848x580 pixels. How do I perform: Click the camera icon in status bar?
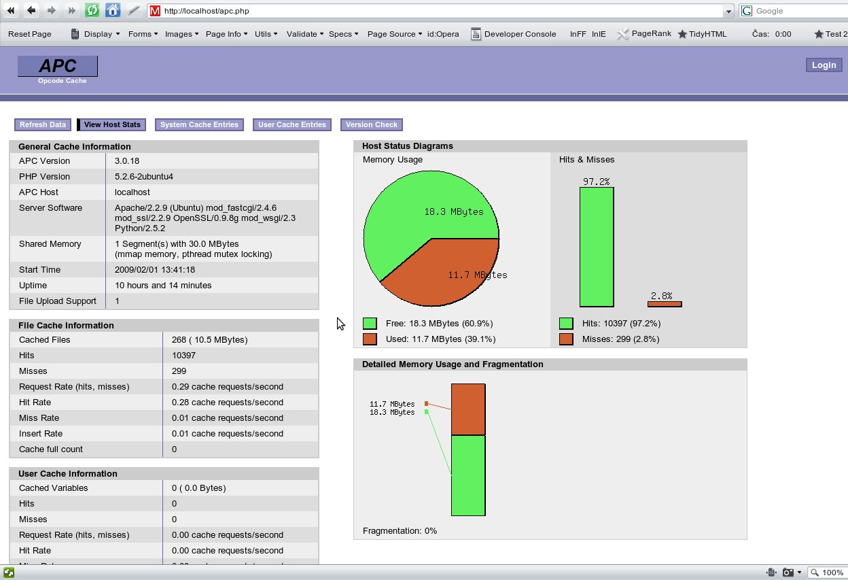788,573
